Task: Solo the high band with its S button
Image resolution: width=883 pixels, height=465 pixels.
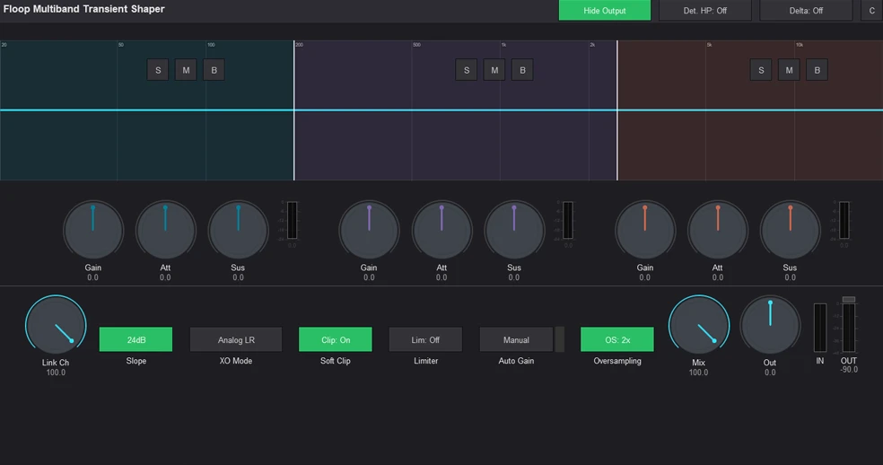Action: [x=761, y=70]
